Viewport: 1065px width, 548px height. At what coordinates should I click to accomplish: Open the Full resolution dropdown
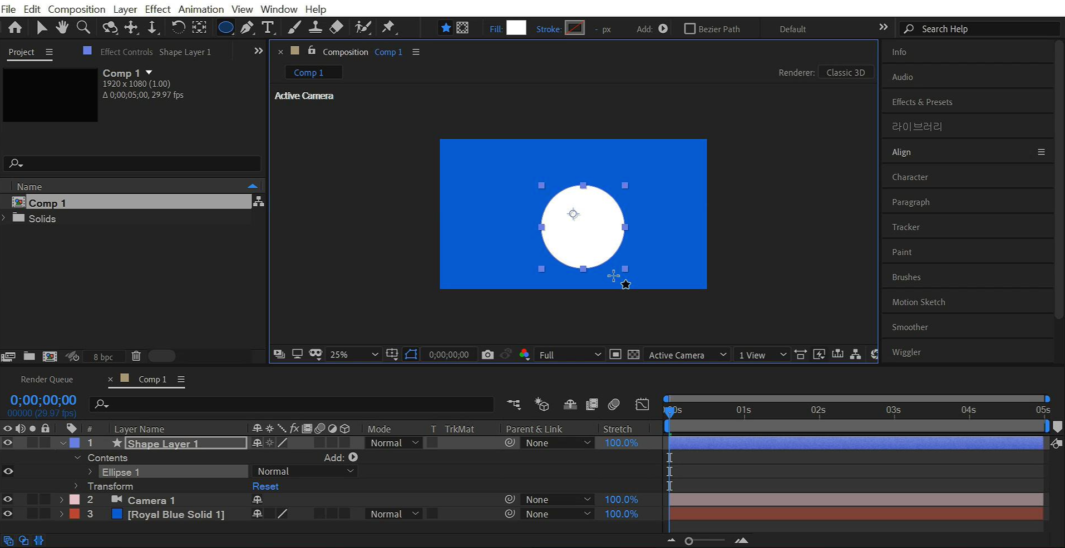(x=570, y=355)
